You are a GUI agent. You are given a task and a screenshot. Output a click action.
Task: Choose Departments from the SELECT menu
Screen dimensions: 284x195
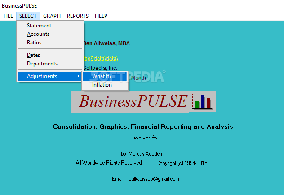pos(50,64)
